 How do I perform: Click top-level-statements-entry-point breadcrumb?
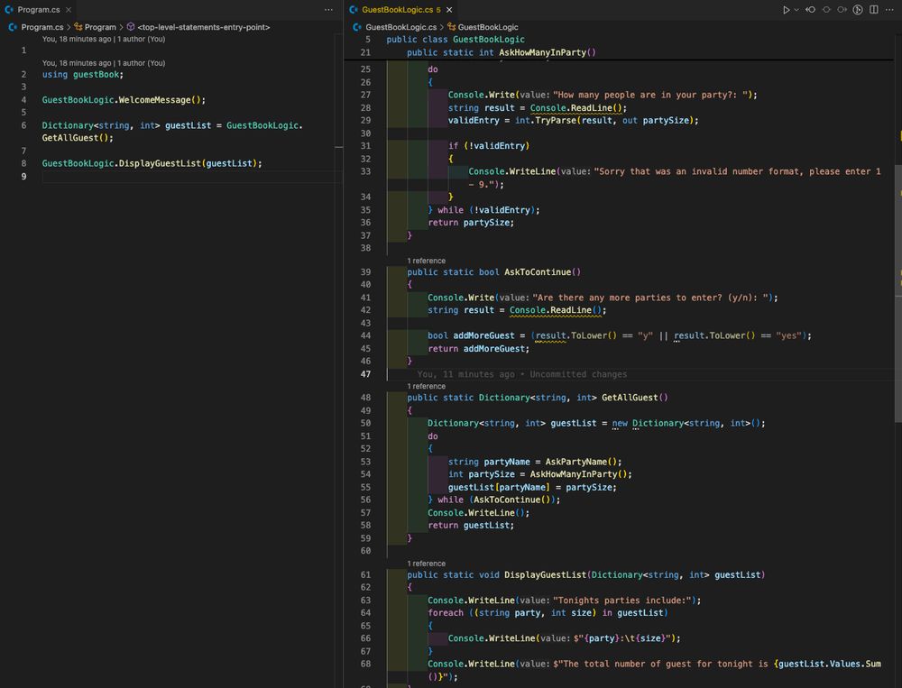coord(204,27)
